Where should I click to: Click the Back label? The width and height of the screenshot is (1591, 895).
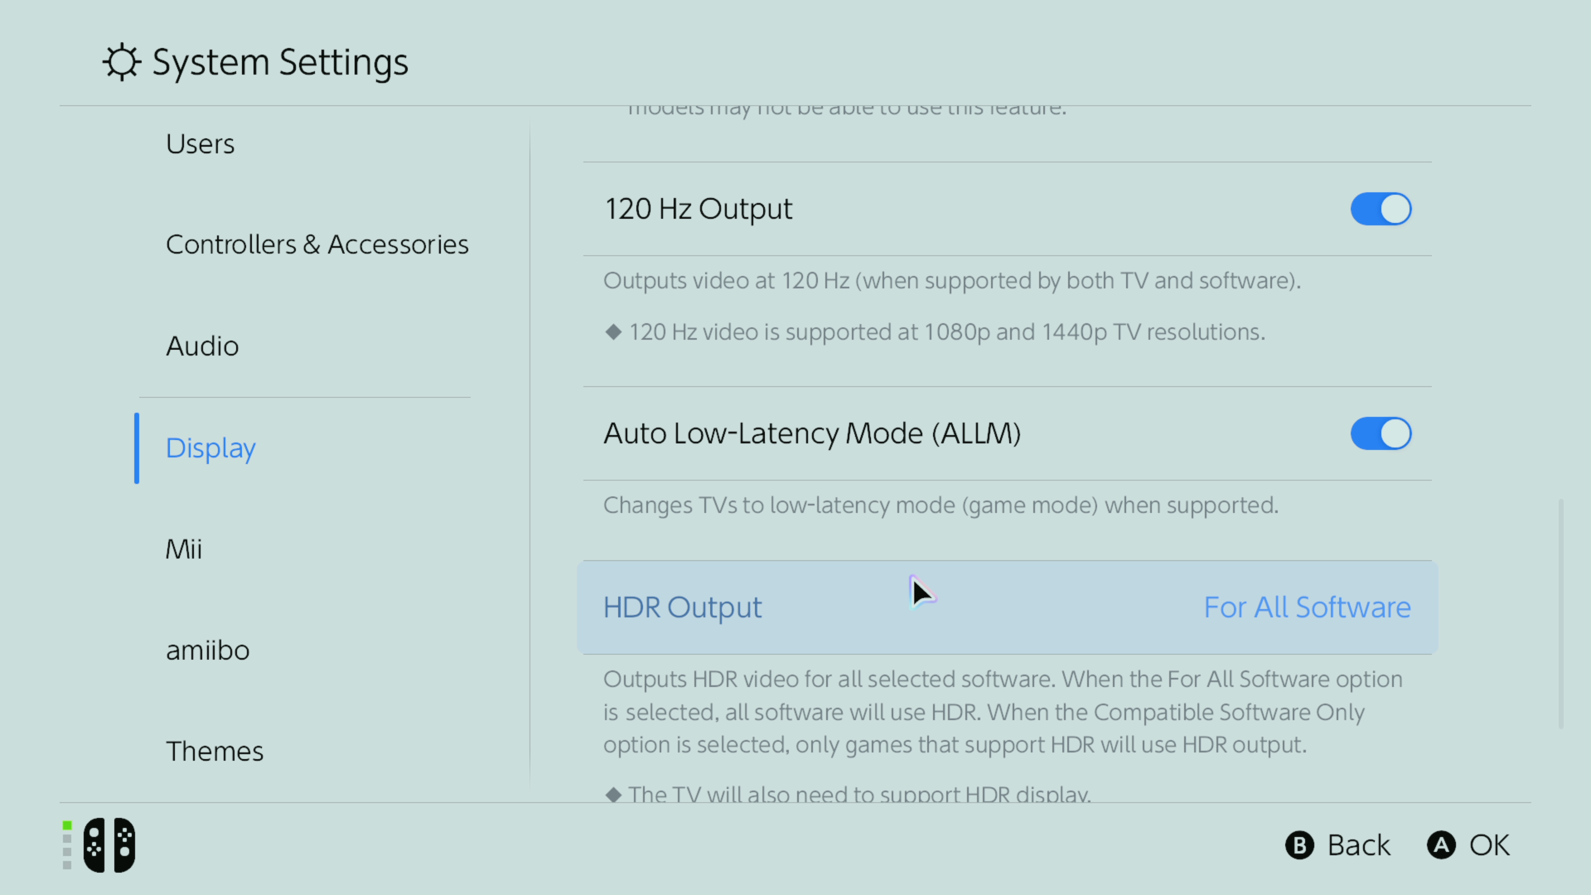point(1358,845)
